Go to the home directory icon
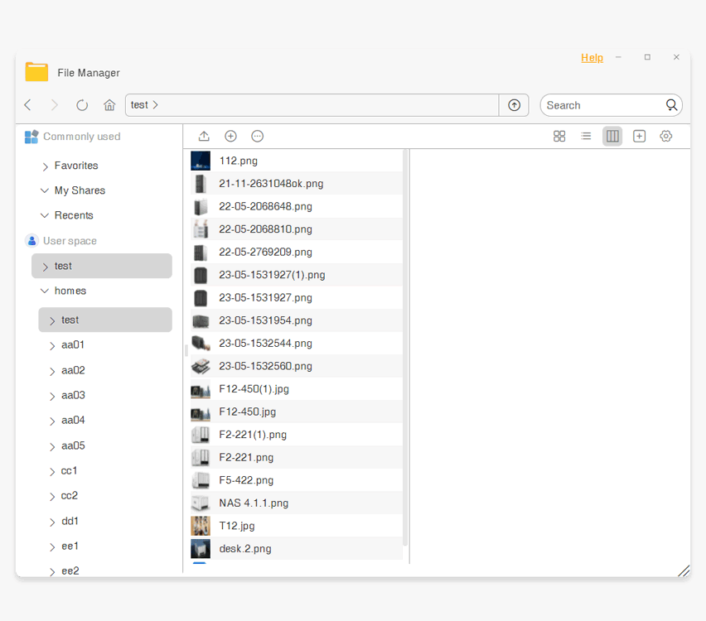Viewport: 706px width, 621px height. (x=109, y=105)
